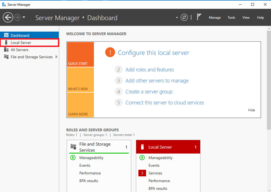
Task: Click the Dashboard grid icon in sidebar
Action: pyautogui.click(x=6, y=35)
